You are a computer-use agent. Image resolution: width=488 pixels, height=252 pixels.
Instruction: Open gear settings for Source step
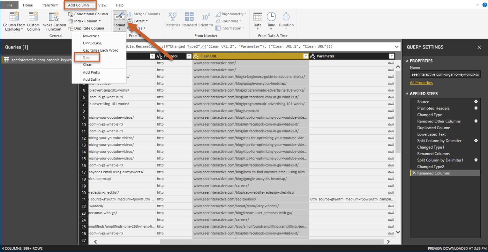coord(476,102)
